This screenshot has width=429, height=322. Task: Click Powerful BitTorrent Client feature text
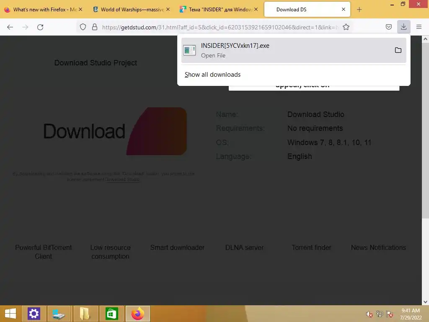(43, 252)
